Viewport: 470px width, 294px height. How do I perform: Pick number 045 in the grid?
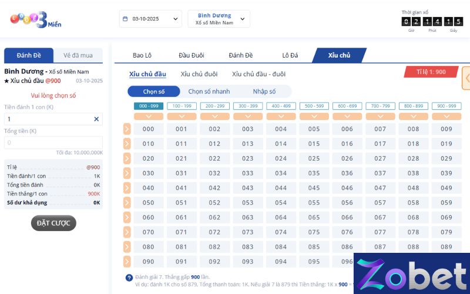coord(314,188)
